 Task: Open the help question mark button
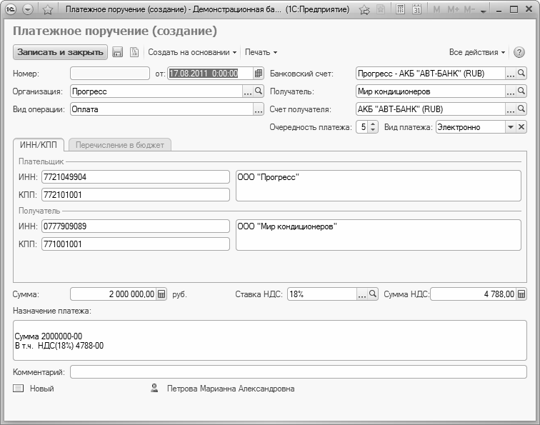click(x=519, y=52)
